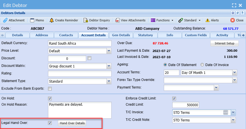
Task: Open the Forex Tax Type Override dropdown
Action: (234, 80)
